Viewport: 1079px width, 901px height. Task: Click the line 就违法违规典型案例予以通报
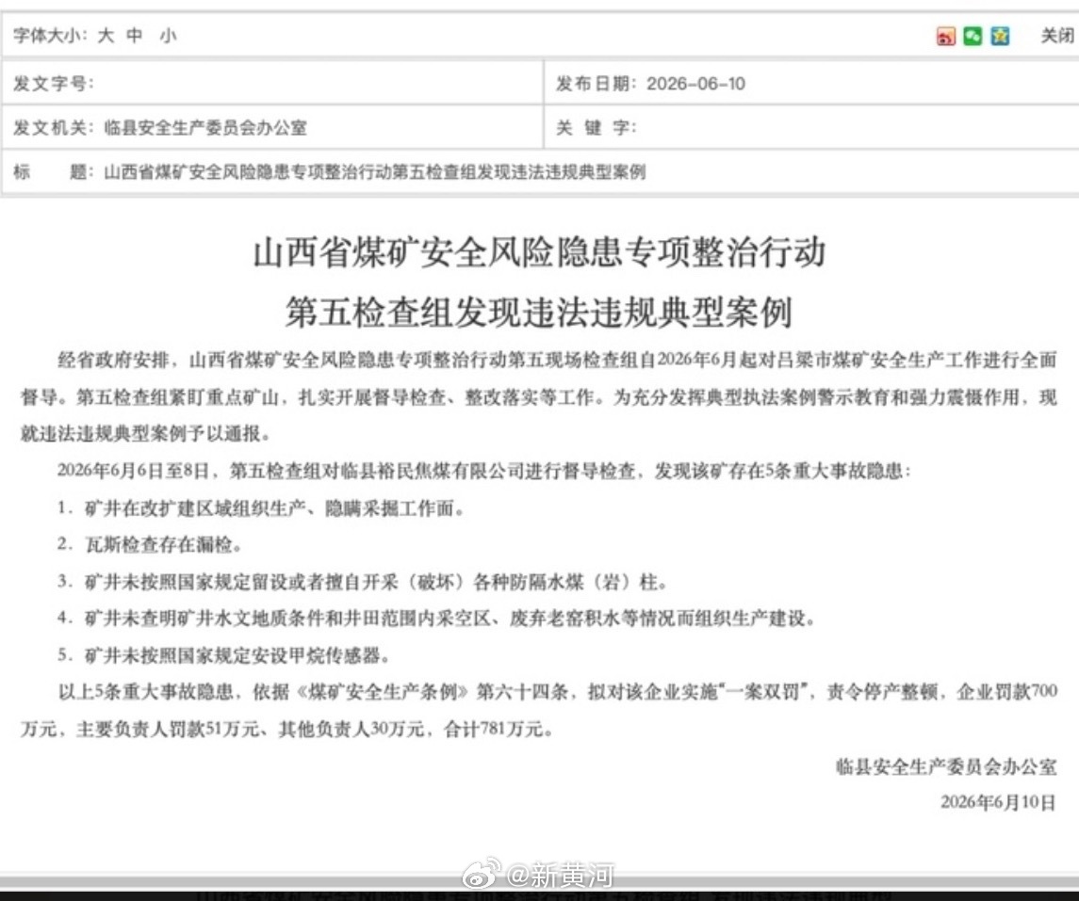(x=145, y=434)
